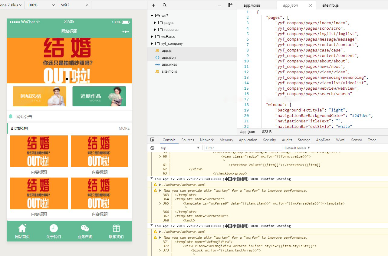Collapse the file tree panel icon
This screenshot has height=256, width=388.
click(x=230, y=5)
